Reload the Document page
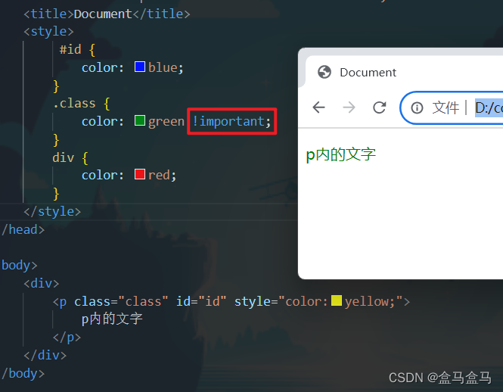Screen dimensions: 503x392 point(379,107)
